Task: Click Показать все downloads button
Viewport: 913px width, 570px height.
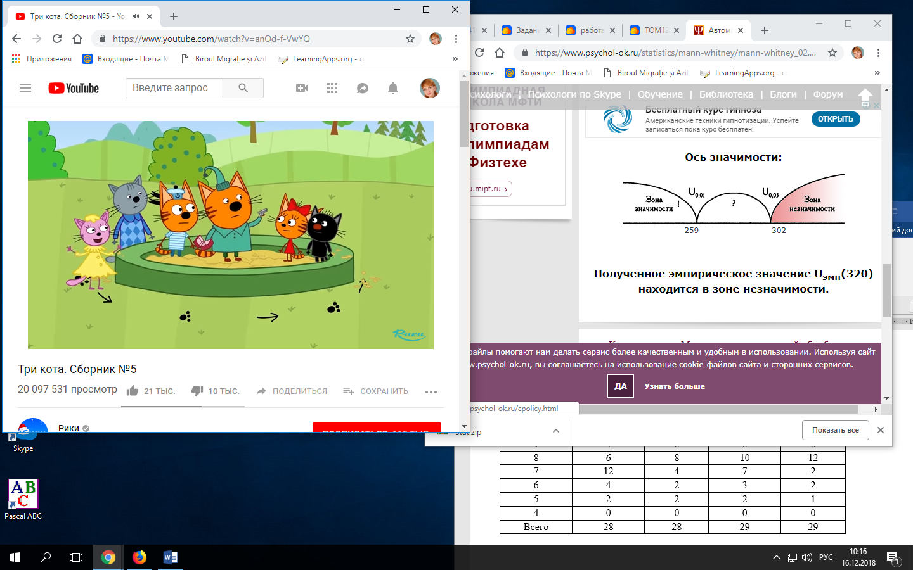Action: coord(836,430)
